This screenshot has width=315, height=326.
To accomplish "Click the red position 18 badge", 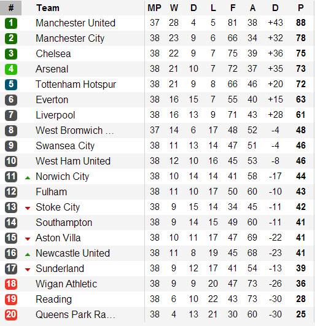I will 11,284.
